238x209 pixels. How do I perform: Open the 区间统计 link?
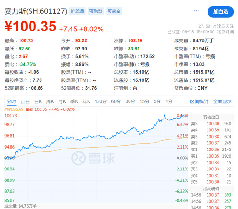click(199, 101)
